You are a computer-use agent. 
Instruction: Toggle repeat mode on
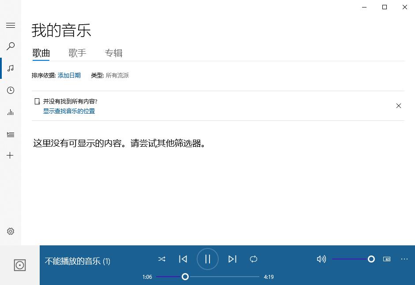click(254, 259)
